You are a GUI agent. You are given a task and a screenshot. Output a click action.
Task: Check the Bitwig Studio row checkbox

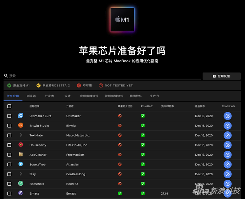click(x=9, y=126)
